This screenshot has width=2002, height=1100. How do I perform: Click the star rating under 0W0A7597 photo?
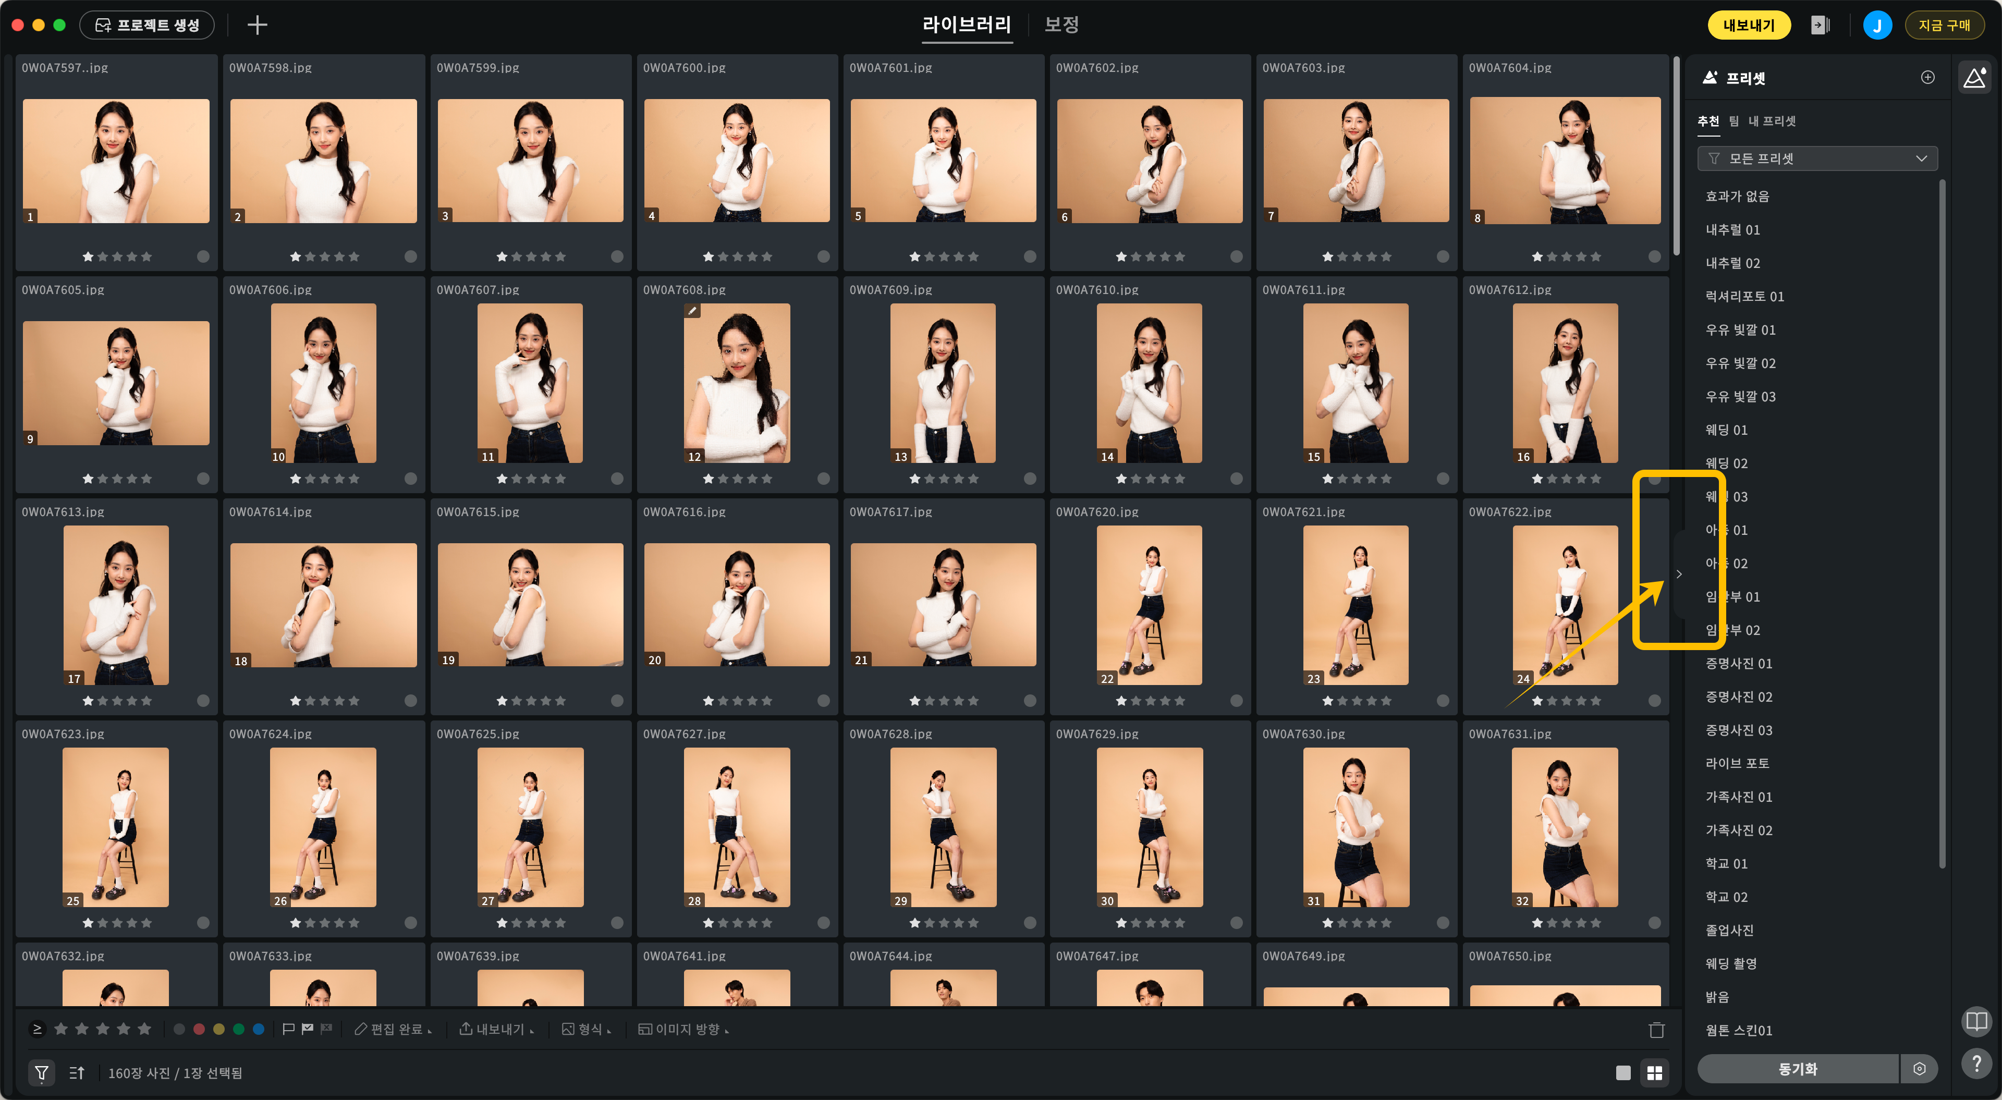tap(117, 256)
